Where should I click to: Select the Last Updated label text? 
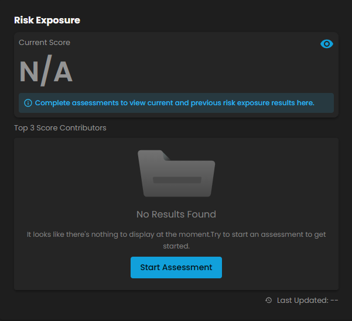pos(303,301)
